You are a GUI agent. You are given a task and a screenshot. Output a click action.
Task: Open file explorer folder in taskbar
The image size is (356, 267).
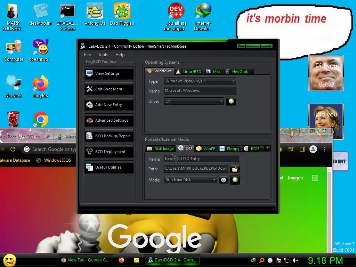[x=136, y=260]
